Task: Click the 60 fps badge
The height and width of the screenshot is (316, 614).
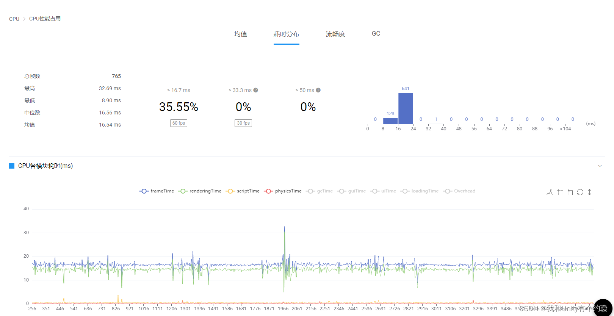Action: click(179, 123)
